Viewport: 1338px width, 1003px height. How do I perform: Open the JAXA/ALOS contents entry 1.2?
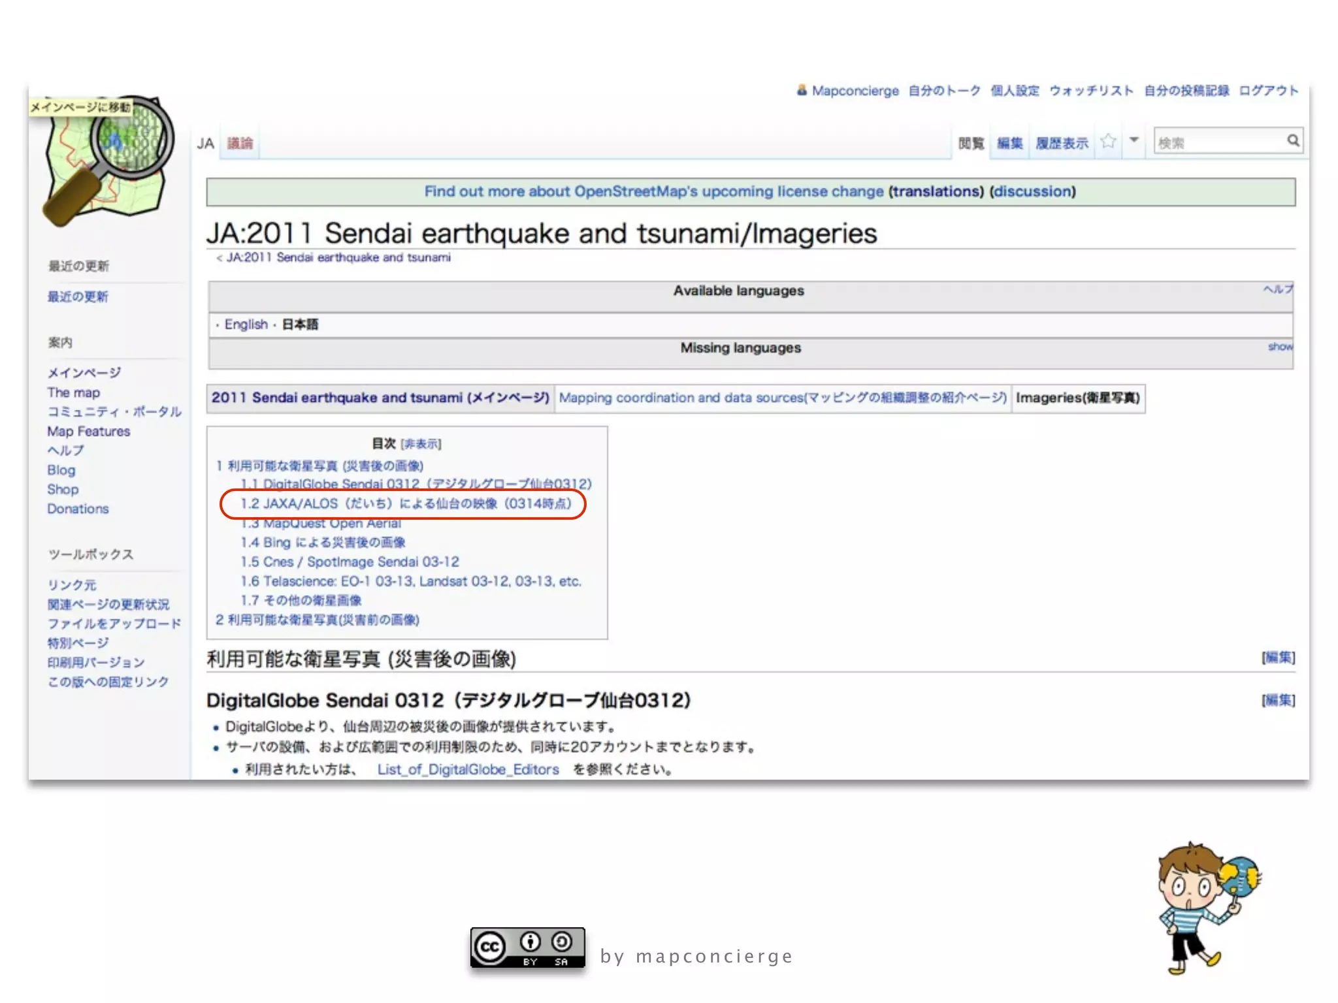pyautogui.click(x=405, y=503)
